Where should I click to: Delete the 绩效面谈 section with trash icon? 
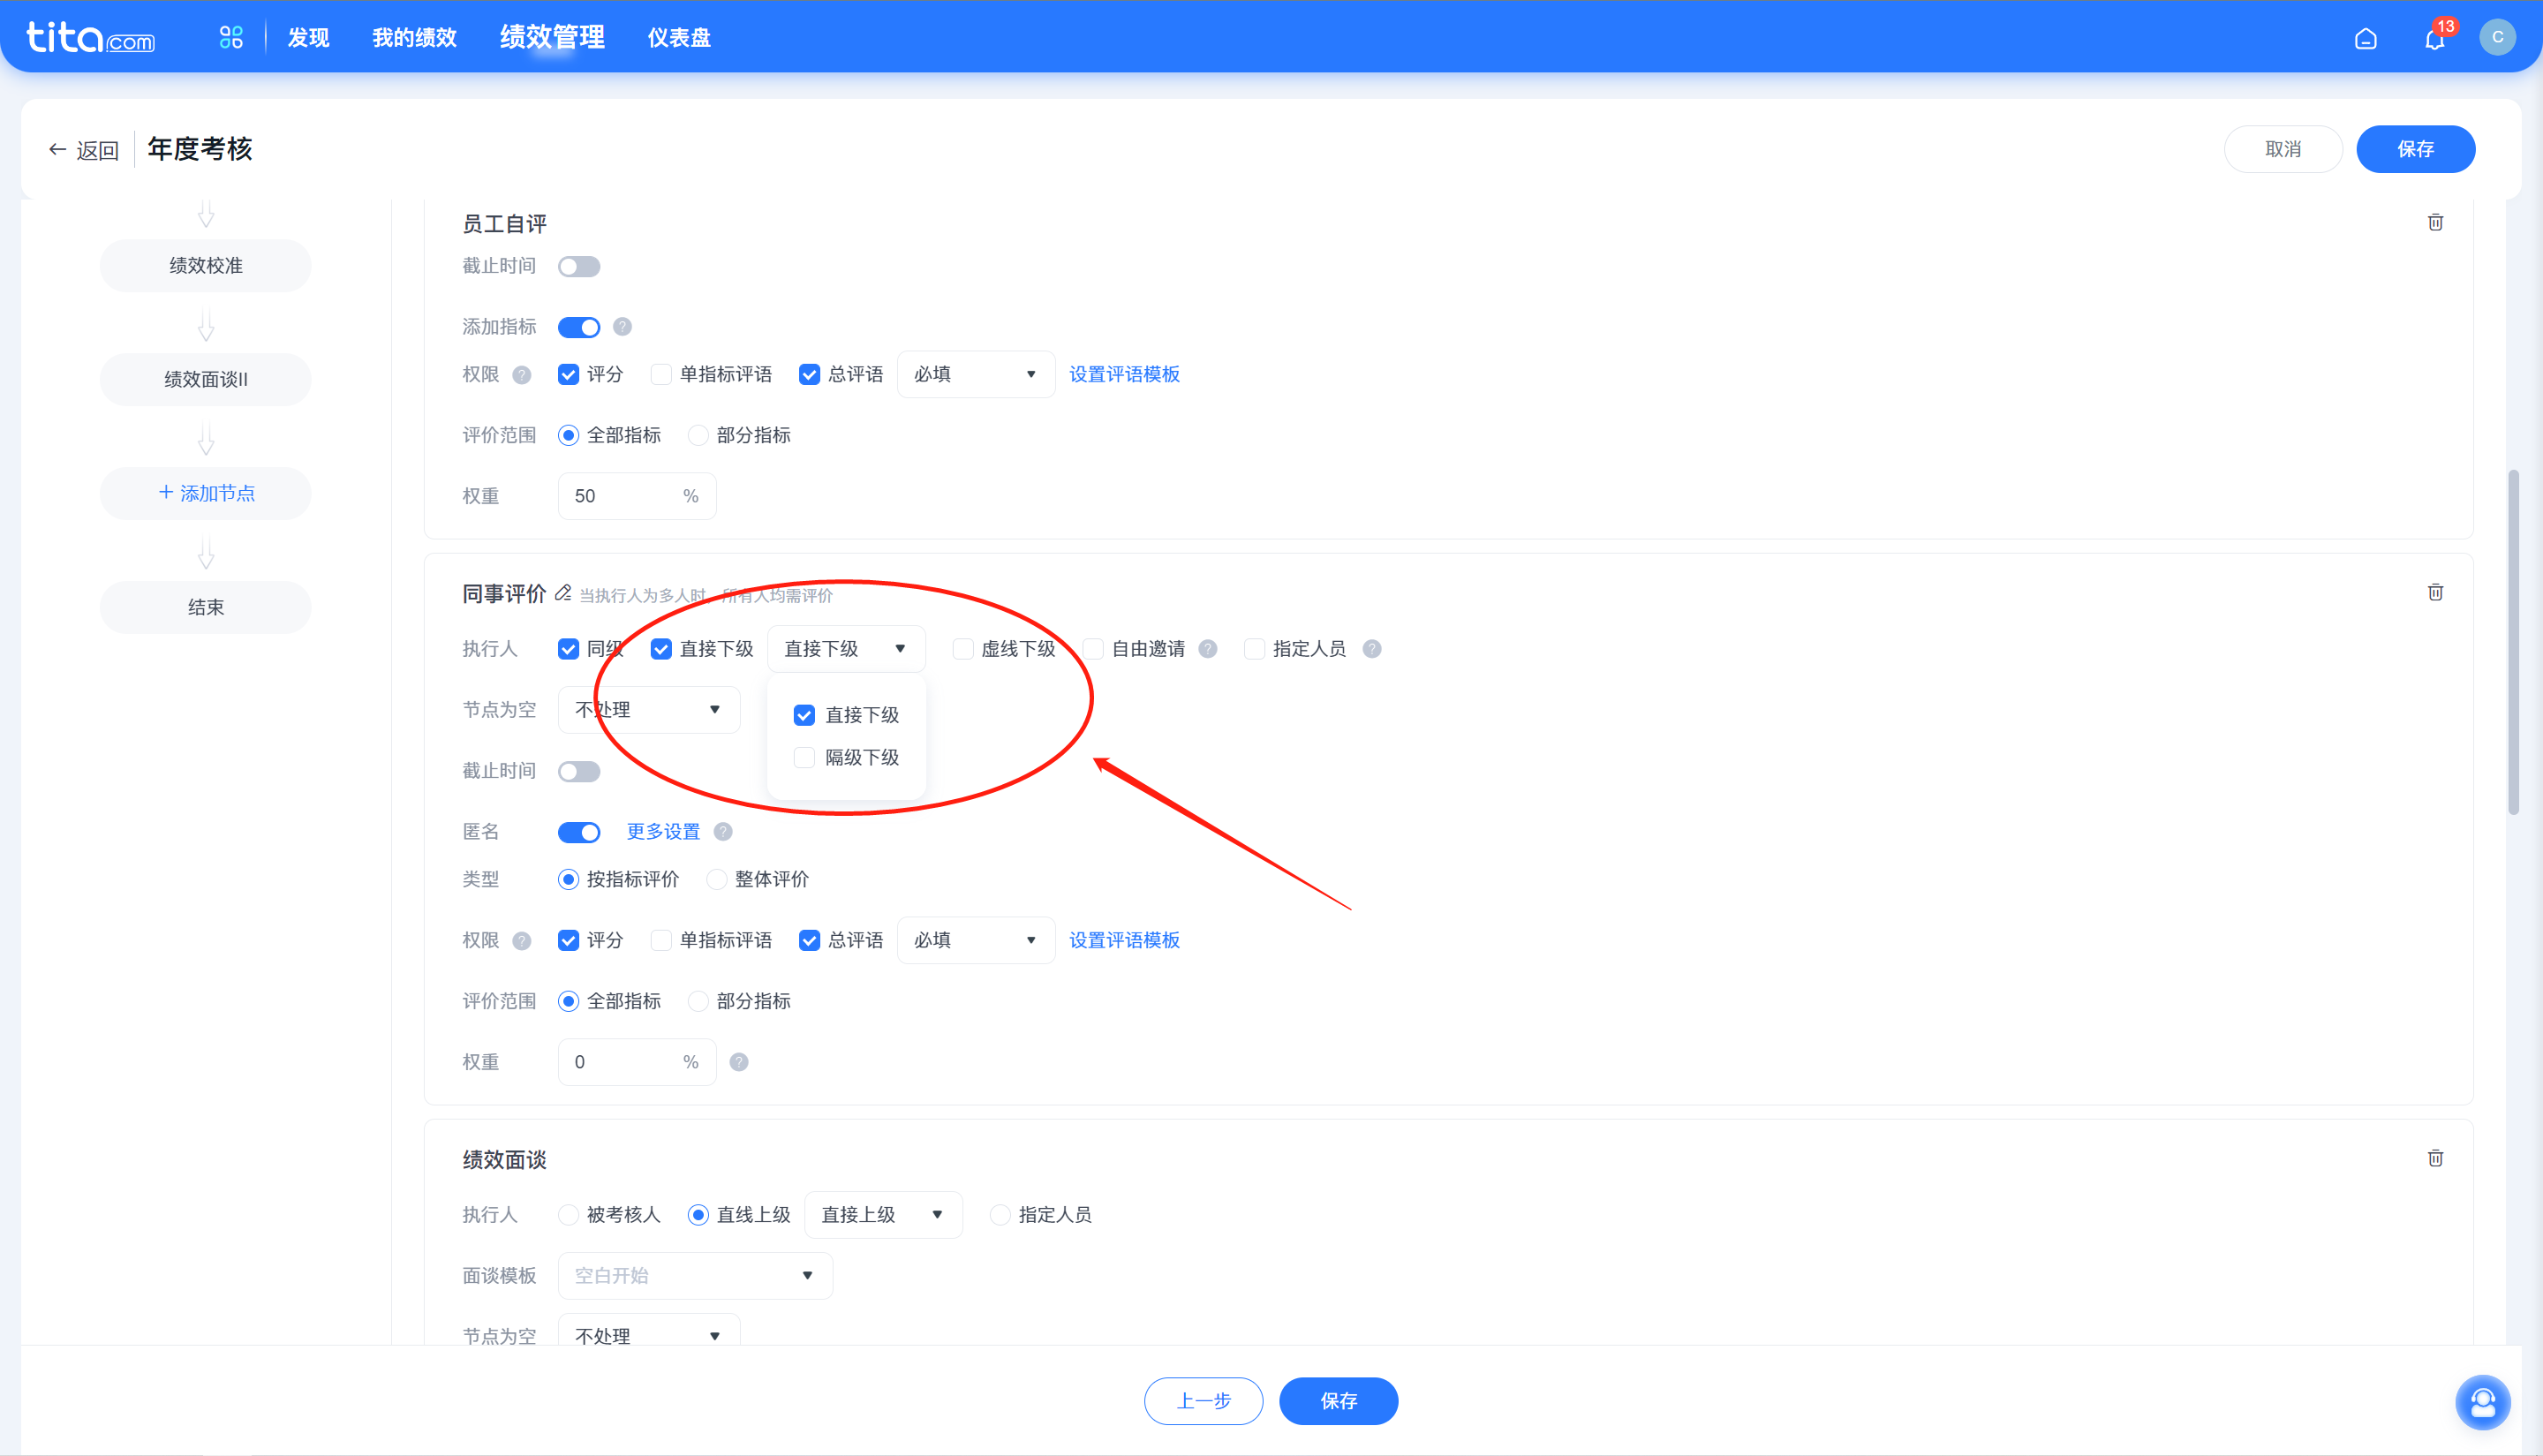(x=2435, y=1158)
